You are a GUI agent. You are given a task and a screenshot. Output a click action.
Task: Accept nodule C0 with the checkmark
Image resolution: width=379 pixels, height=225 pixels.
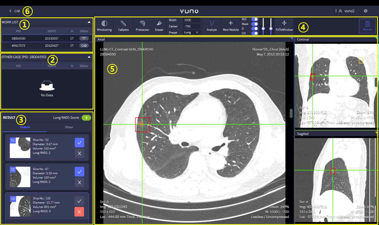pyautogui.click(x=79, y=201)
